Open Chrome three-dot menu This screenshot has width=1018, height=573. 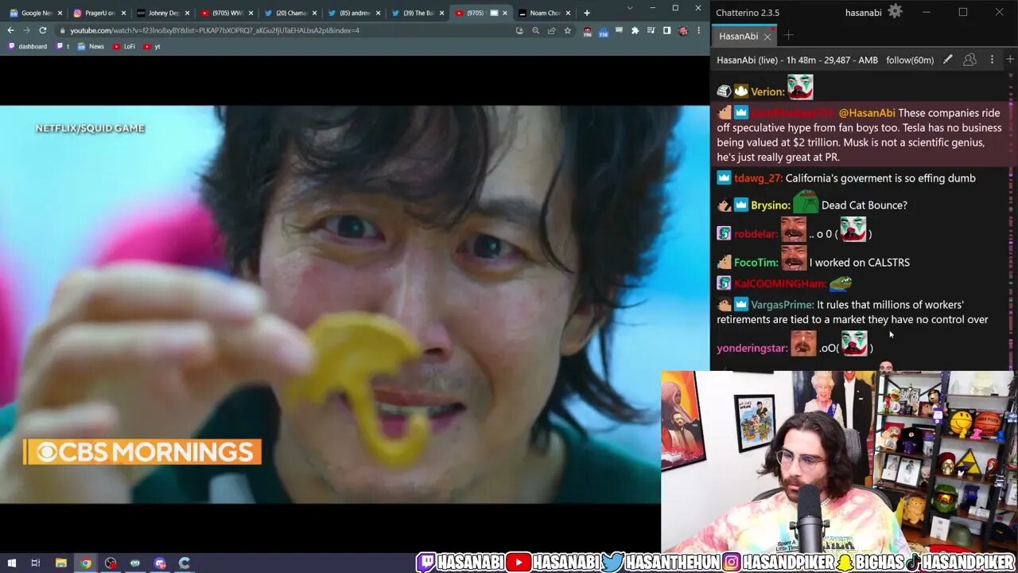point(699,30)
